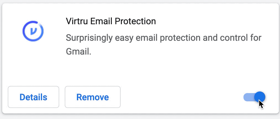
Task: Click the Virtru circular logo icon
Action: (x=33, y=31)
